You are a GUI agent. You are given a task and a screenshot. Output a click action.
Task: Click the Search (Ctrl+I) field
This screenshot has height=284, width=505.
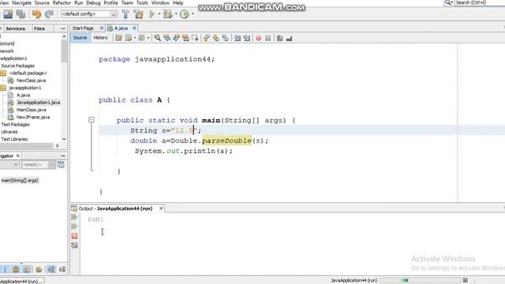tap(479, 3)
